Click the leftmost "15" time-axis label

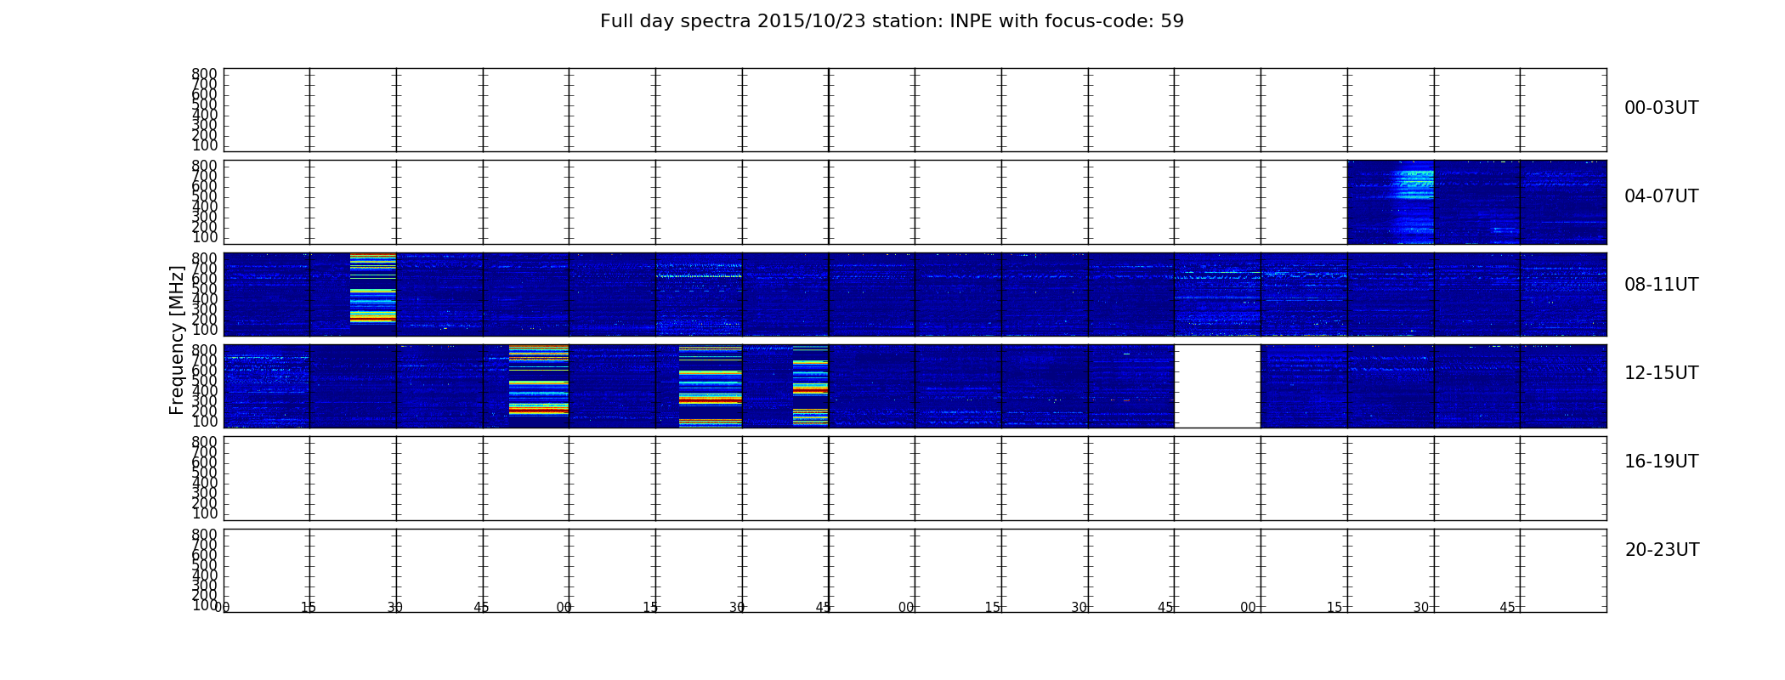(309, 608)
